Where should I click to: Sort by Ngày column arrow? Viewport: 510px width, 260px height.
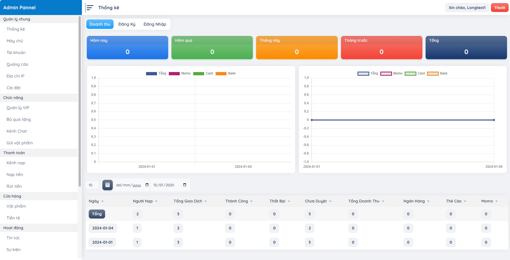point(102,201)
